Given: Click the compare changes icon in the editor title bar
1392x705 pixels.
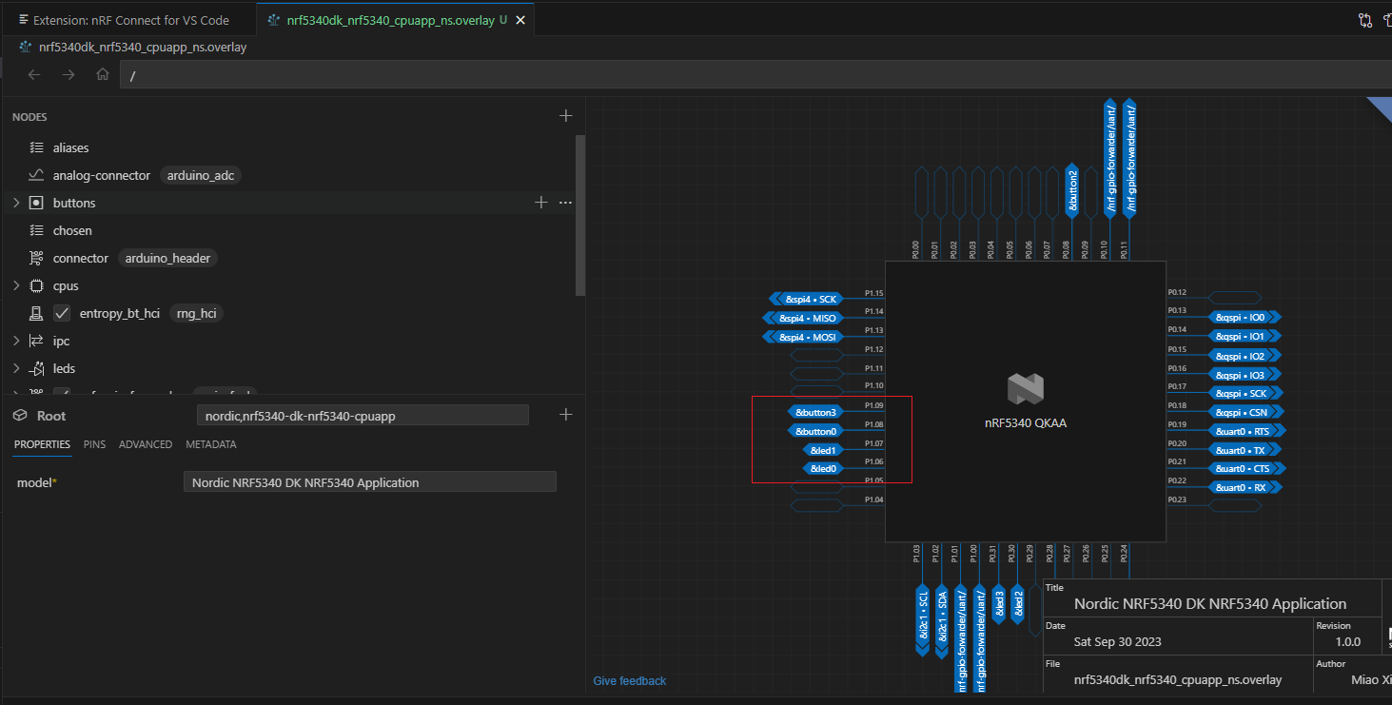Looking at the screenshot, I should click(x=1364, y=19).
